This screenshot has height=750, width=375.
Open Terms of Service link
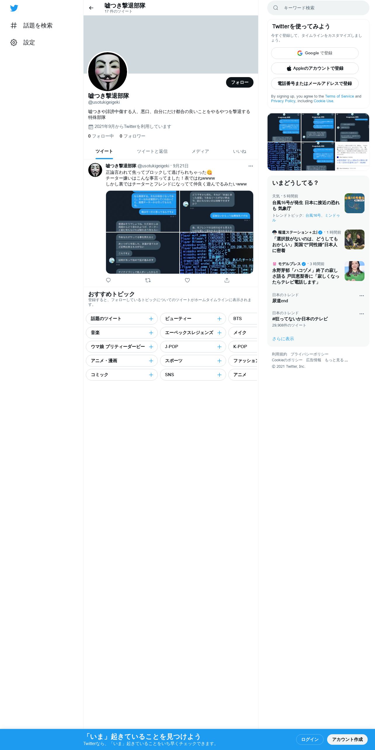pyautogui.click(x=339, y=96)
